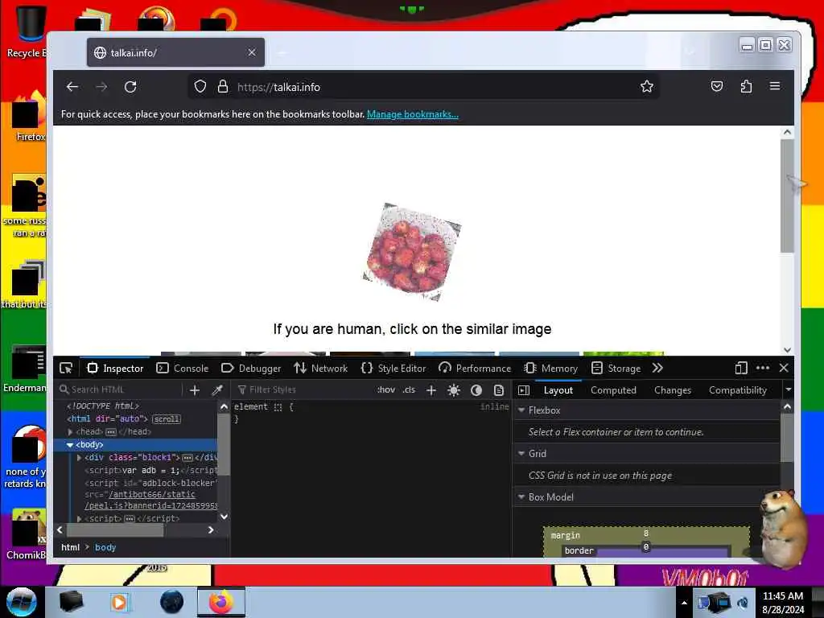
Task: Open the Memory tab
Action: (550, 368)
